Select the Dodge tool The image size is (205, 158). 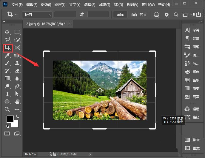7,86
